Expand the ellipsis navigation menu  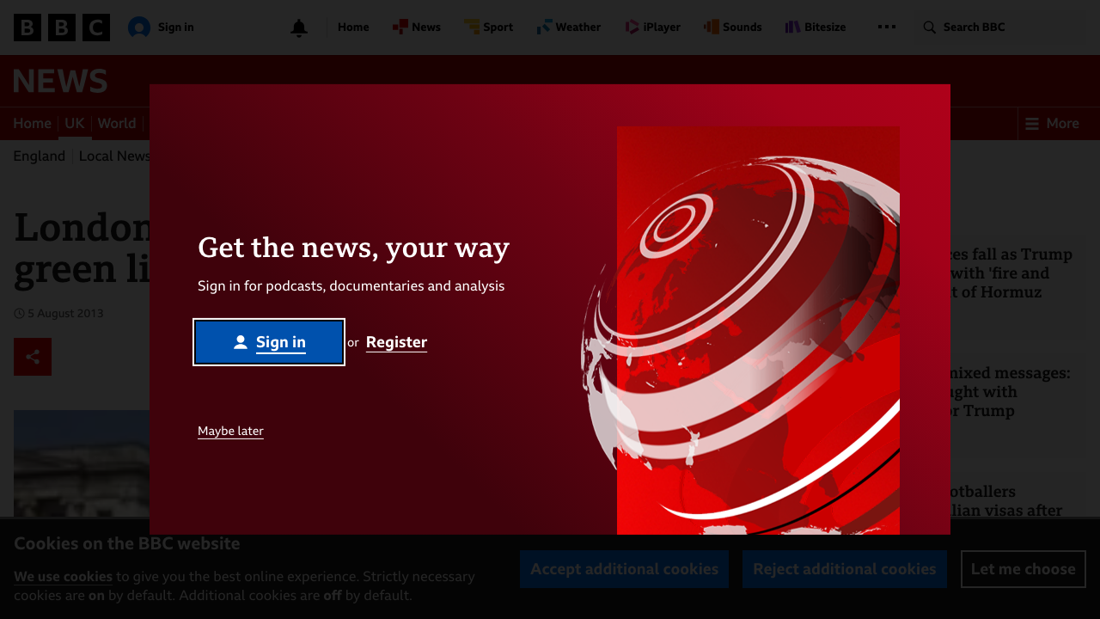[x=886, y=27]
